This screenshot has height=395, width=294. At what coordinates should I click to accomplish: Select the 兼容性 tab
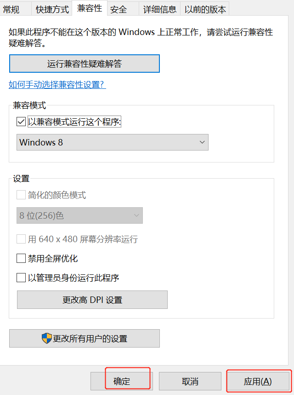pos(90,8)
